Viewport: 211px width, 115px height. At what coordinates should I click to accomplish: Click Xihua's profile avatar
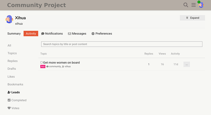[x=9, y=19]
